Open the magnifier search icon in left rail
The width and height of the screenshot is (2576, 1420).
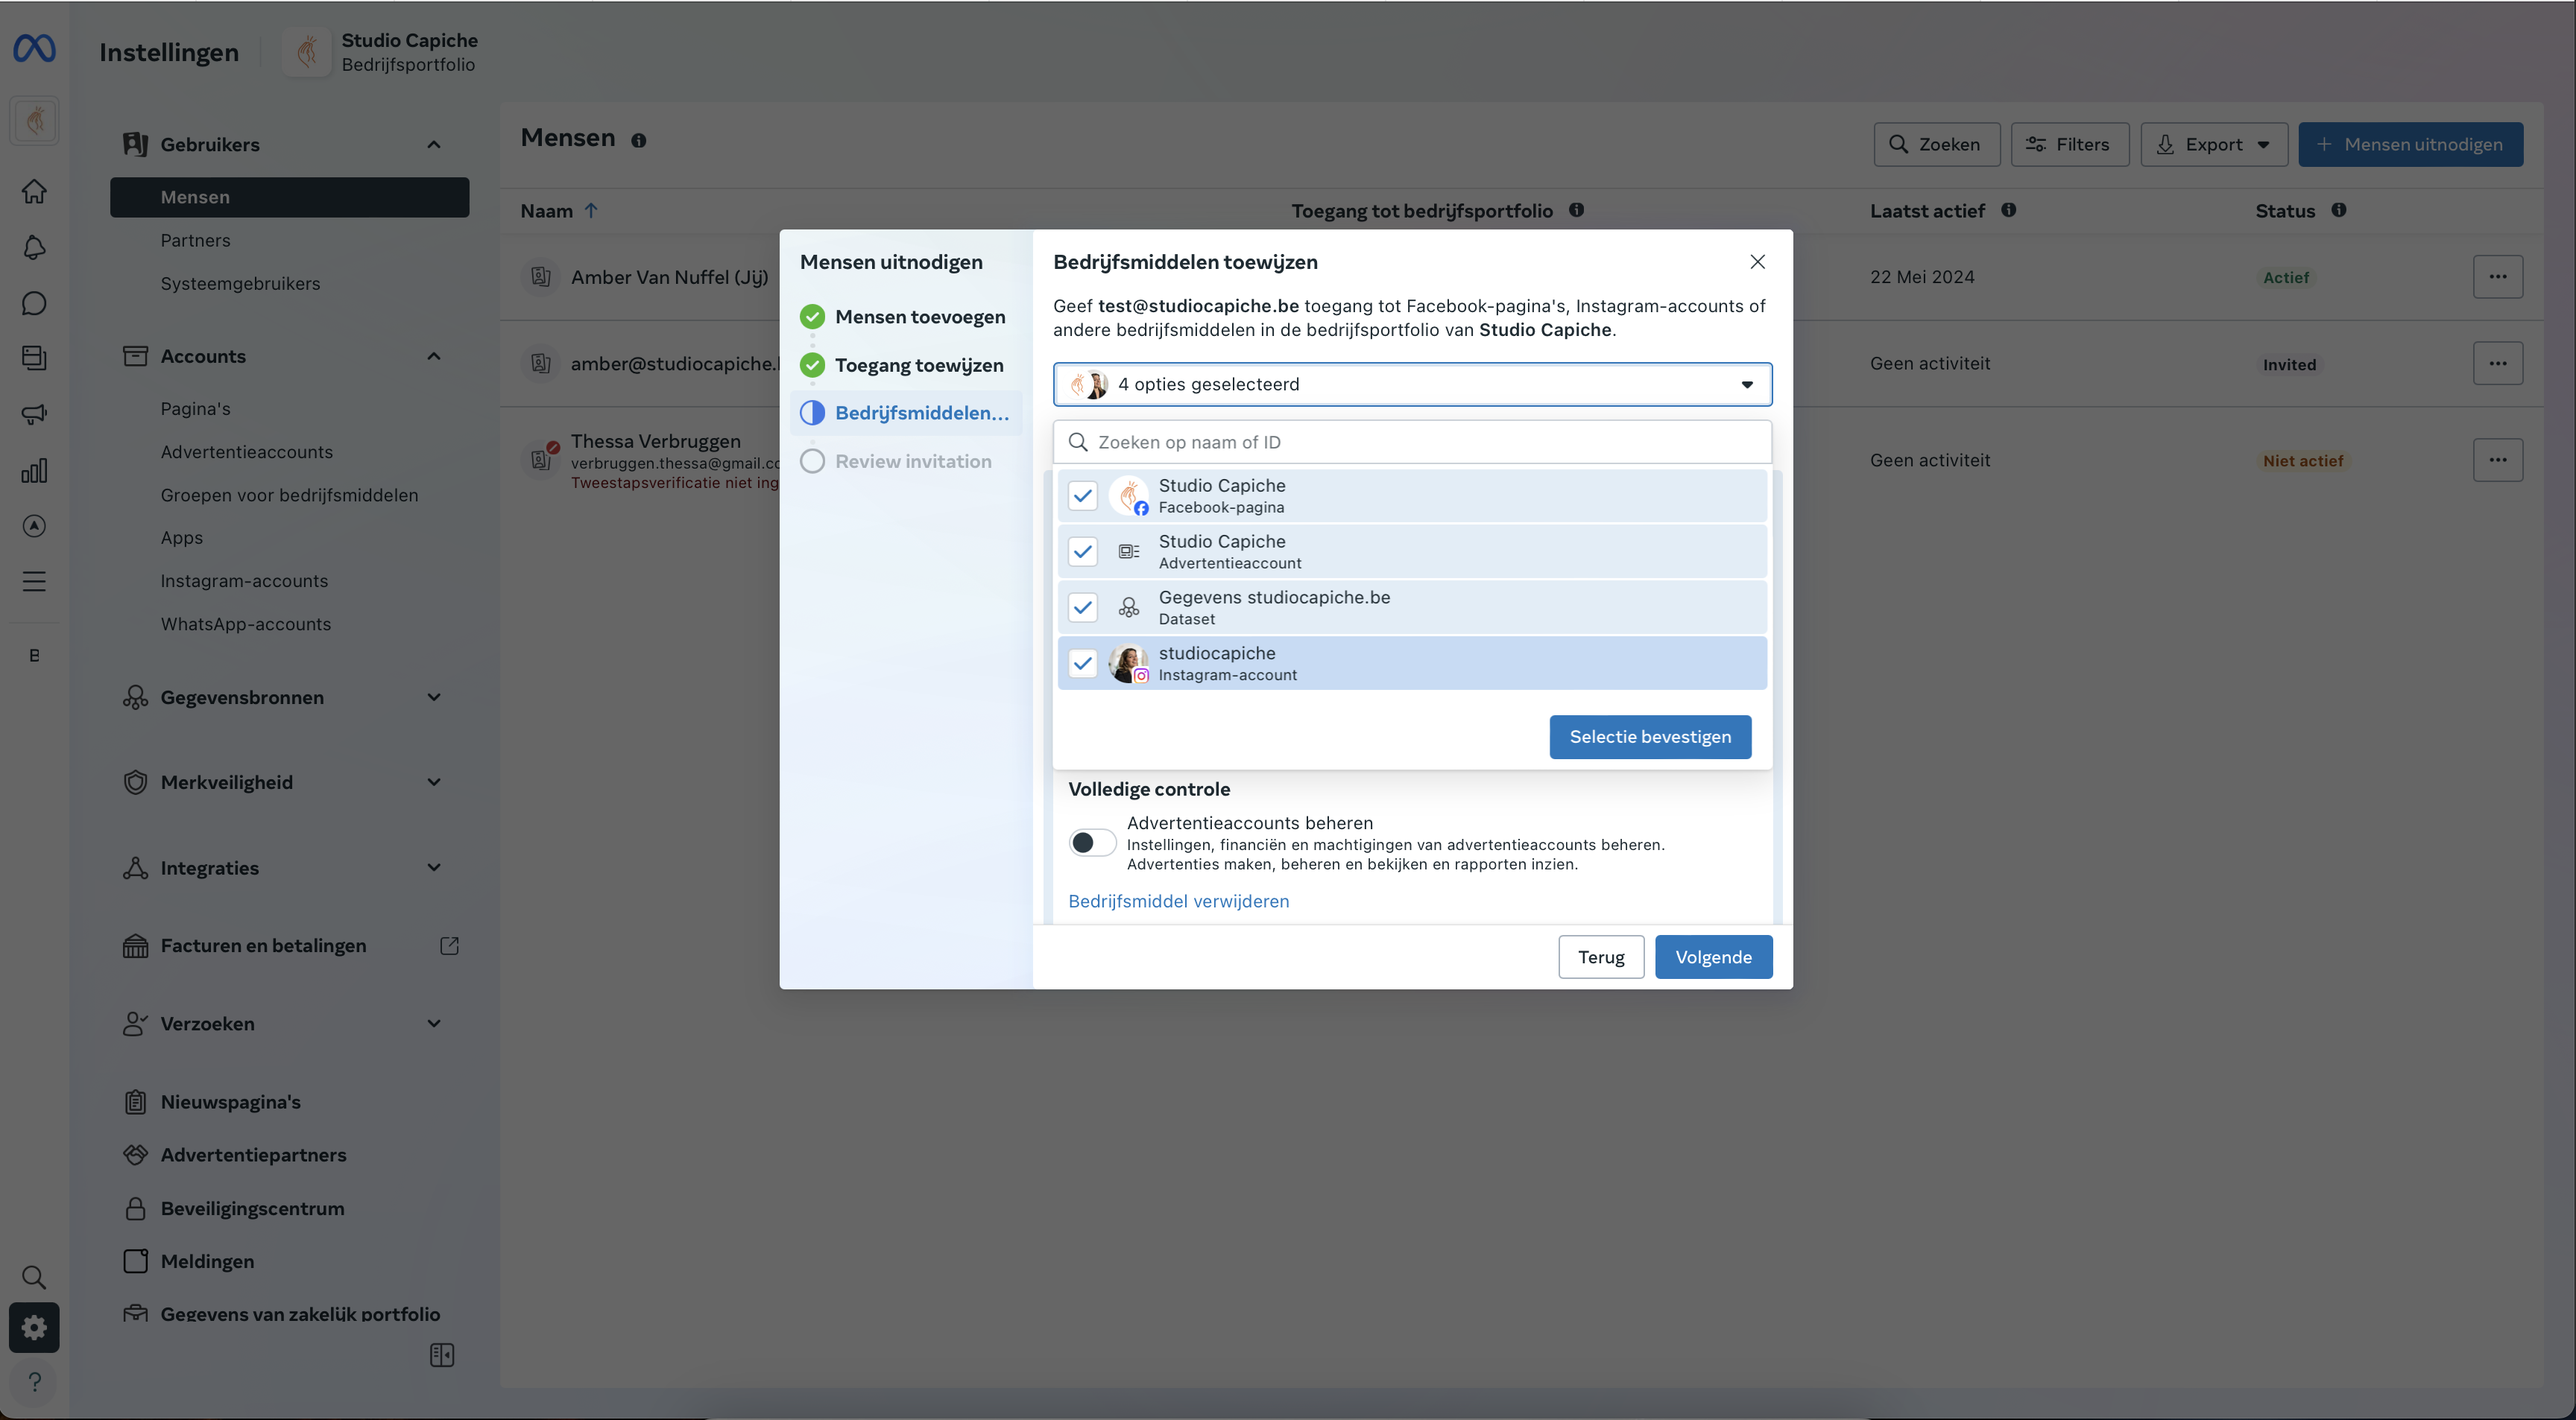34,1277
